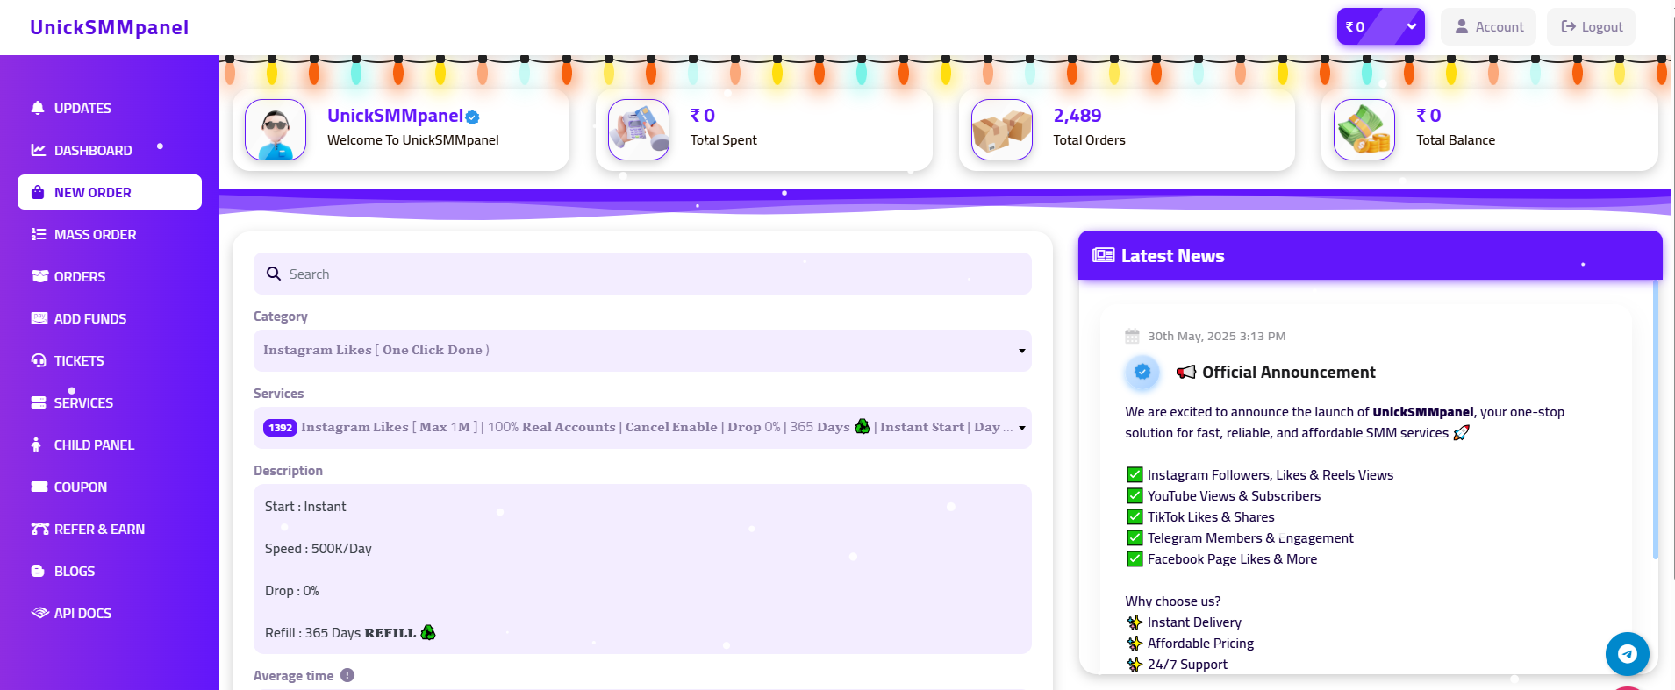Screen dimensions: 1675x690
Task: Click the checkmark beside TikTok Likes
Action: point(1135,516)
